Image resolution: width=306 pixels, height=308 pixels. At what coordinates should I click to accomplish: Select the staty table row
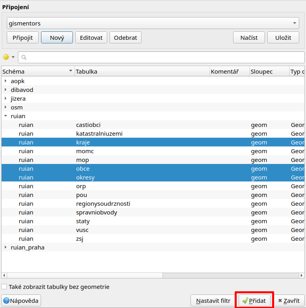[153, 221]
